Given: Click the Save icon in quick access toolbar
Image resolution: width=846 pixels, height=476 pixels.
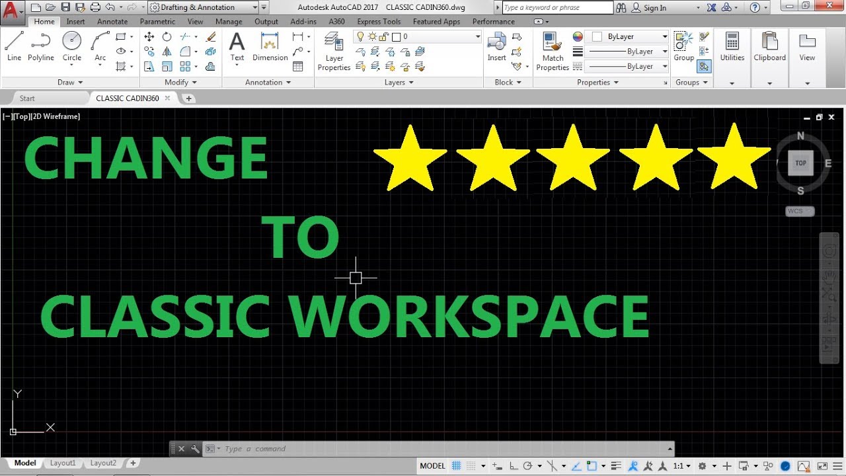Looking at the screenshot, I should pyautogui.click(x=65, y=7).
